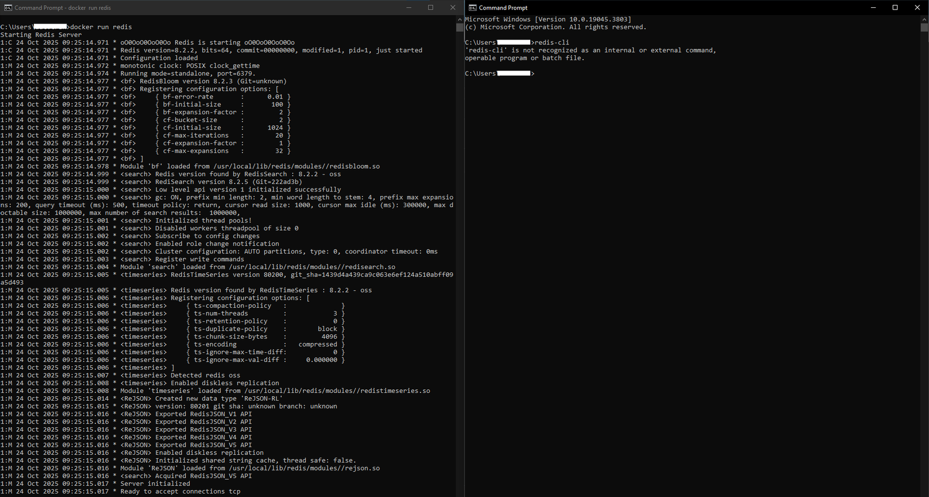The height and width of the screenshot is (497, 929).
Task: Click the scrollbar thumb in docker run redis window
Action: tap(459, 28)
